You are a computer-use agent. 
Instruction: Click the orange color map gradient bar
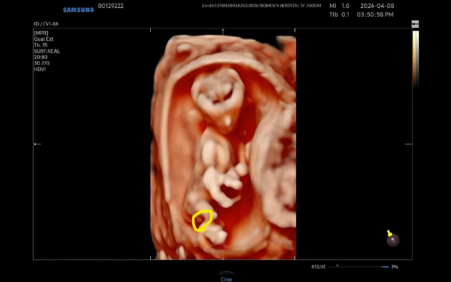(x=416, y=59)
